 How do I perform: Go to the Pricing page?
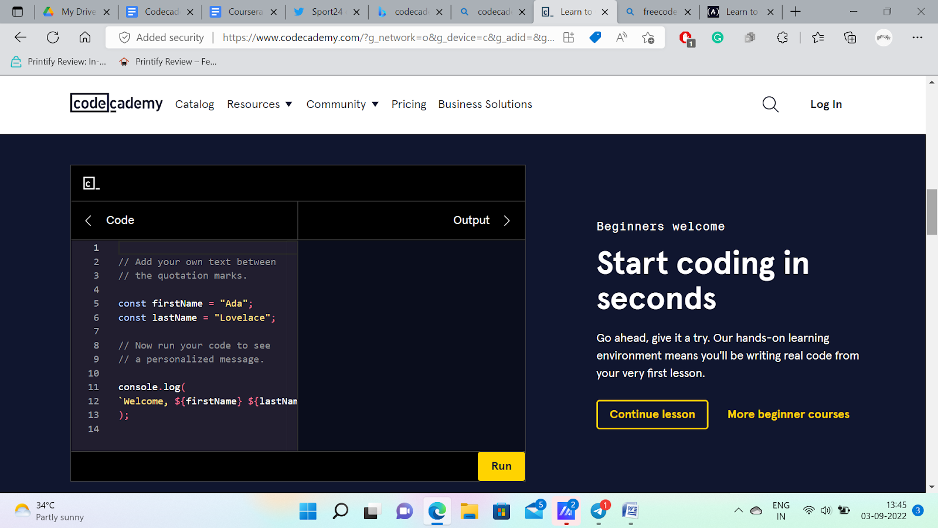coord(409,104)
